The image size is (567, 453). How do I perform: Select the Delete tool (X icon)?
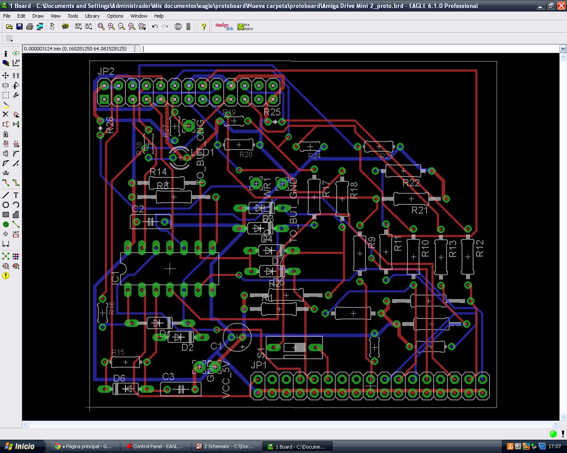[x=6, y=115]
